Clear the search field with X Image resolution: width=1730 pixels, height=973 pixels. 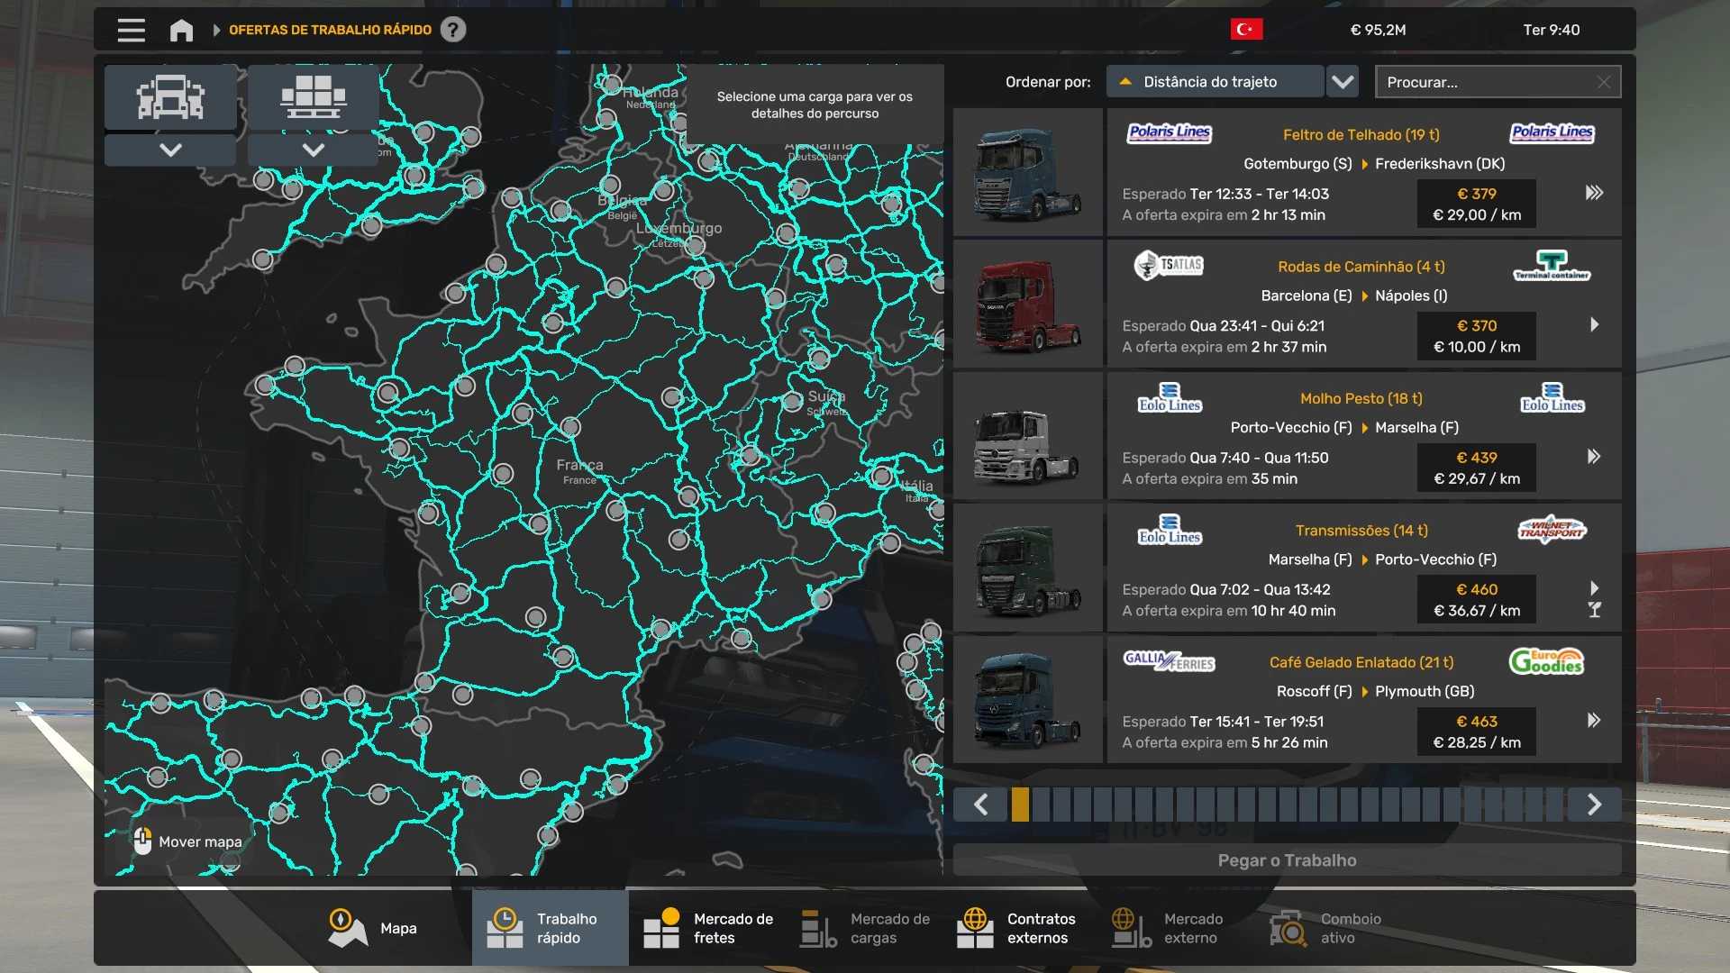click(x=1604, y=82)
